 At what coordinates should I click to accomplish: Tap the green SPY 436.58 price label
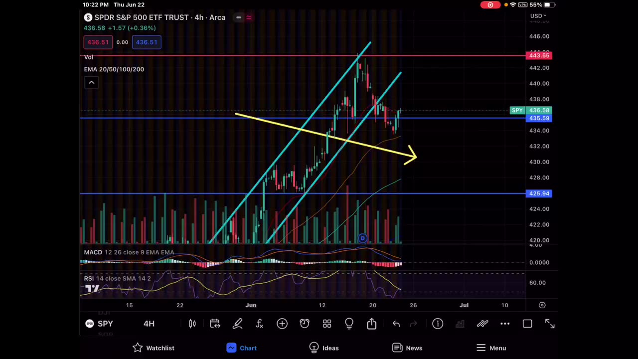point(531,110)
